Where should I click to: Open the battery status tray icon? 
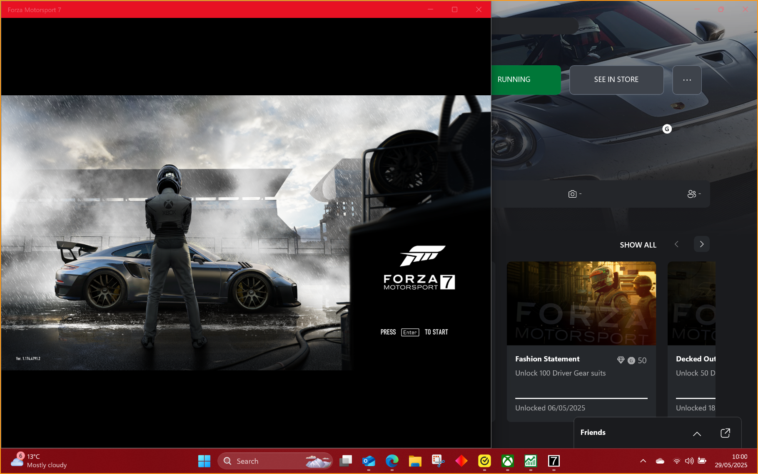click(x=702, y=461)
